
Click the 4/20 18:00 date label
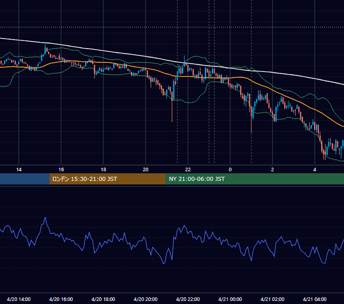103,299
